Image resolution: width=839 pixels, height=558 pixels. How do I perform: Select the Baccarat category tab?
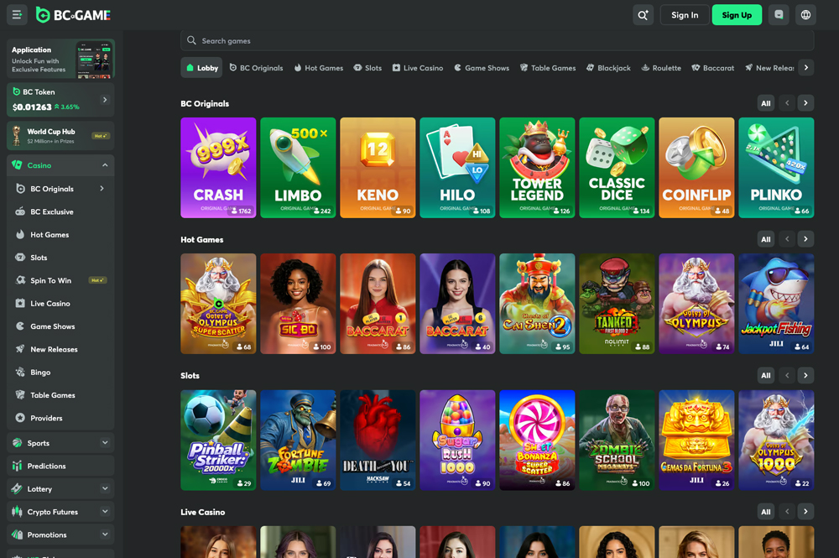[x=712, y=68]
